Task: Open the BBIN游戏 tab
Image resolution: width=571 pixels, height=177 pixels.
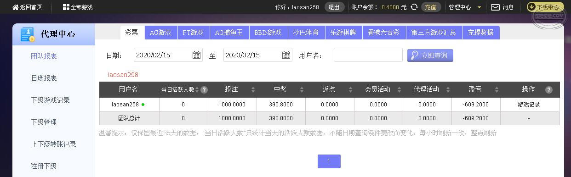Action: click(268, 33)
